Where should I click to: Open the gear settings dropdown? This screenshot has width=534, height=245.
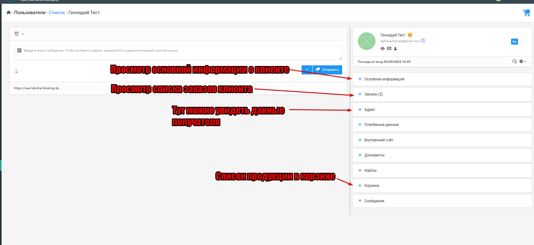point(522,61)
